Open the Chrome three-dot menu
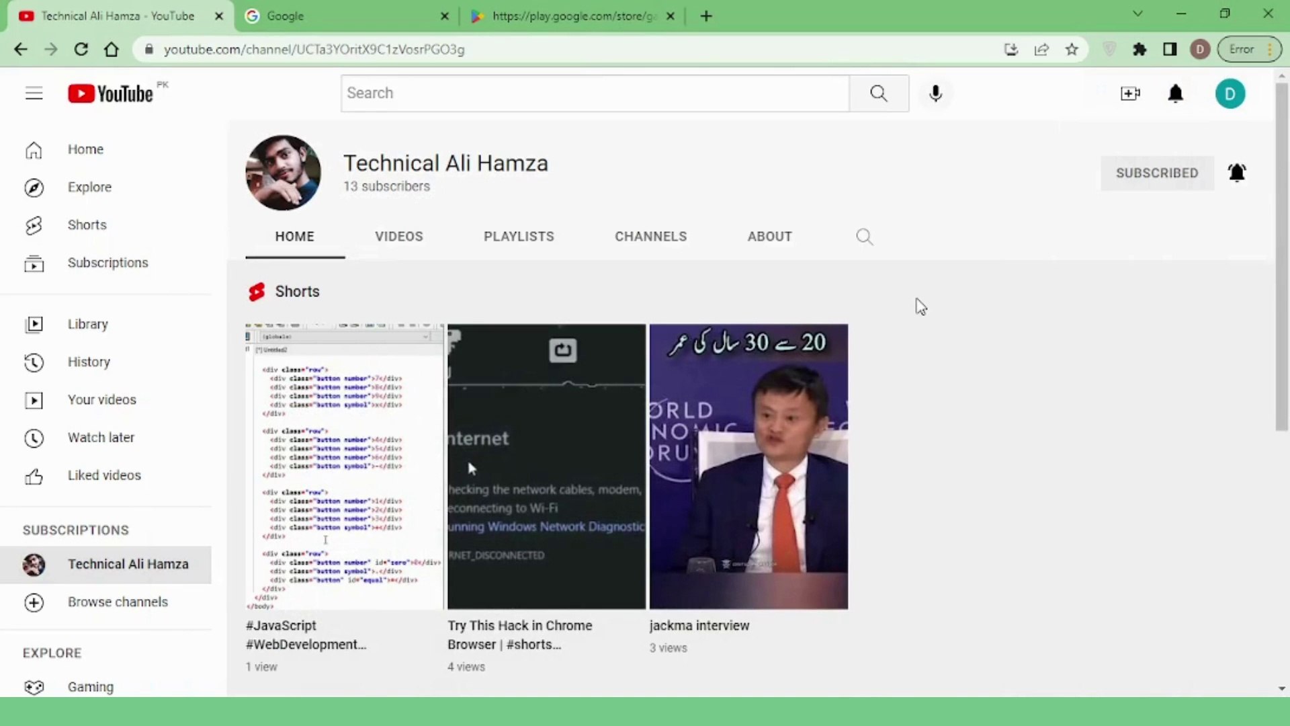1290x726 pixels. coord(1269,49)
